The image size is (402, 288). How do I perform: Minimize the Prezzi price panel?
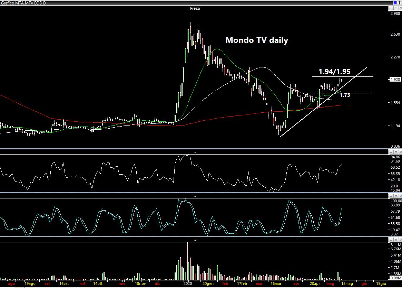[391, 9]
